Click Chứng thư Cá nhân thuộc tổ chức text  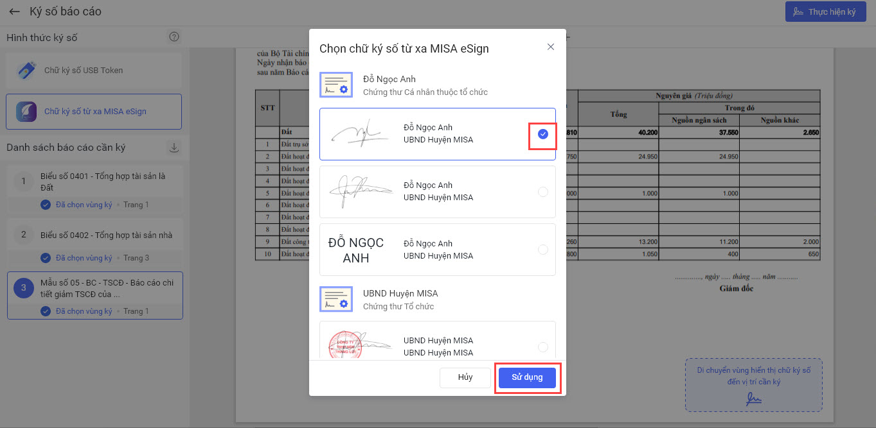click(x=425, y=92)
